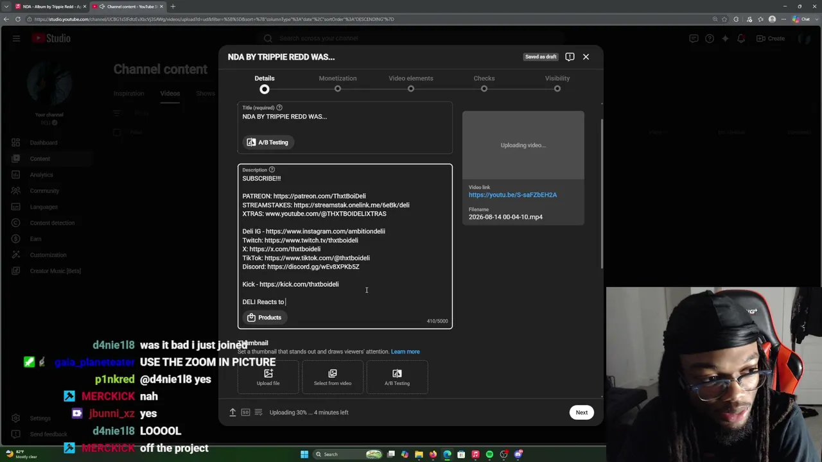
Task: Click the Create button in Studio header
Action: [x=772, y=38]
